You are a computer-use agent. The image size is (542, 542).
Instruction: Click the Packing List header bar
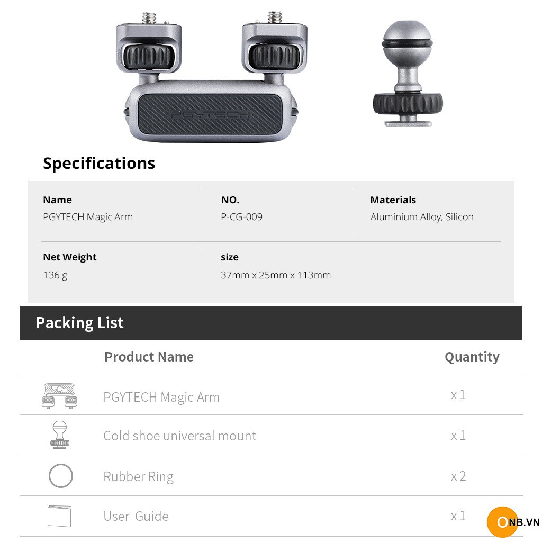270,323
